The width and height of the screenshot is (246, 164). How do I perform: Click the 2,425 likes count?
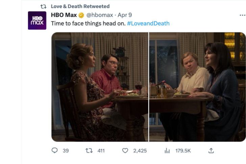click(x=140, y=151)
